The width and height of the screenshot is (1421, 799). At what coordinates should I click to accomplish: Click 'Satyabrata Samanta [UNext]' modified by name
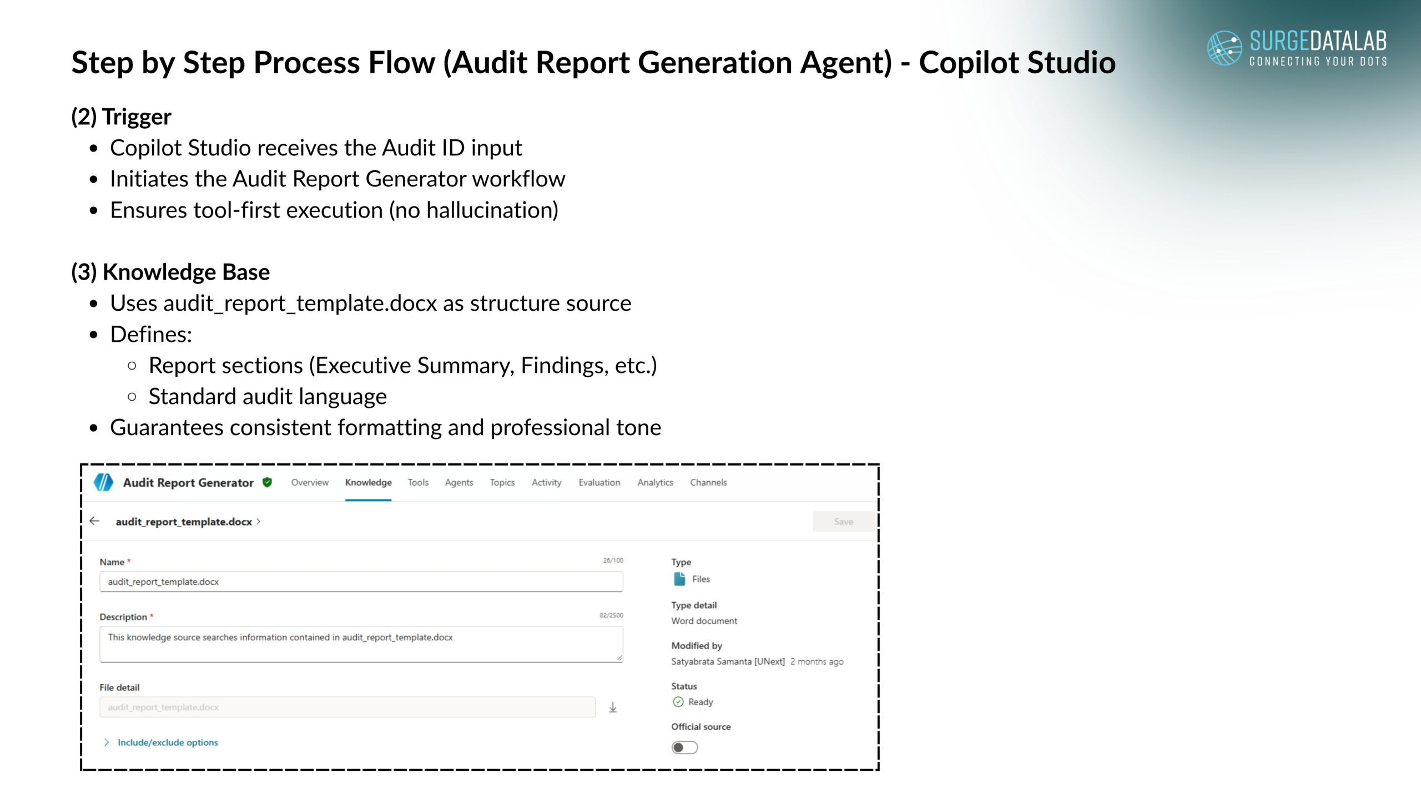tap(728, 661)
